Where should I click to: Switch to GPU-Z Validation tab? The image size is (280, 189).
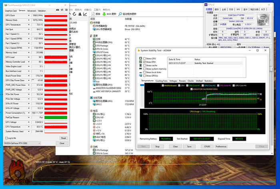click(x=42, y=11)
